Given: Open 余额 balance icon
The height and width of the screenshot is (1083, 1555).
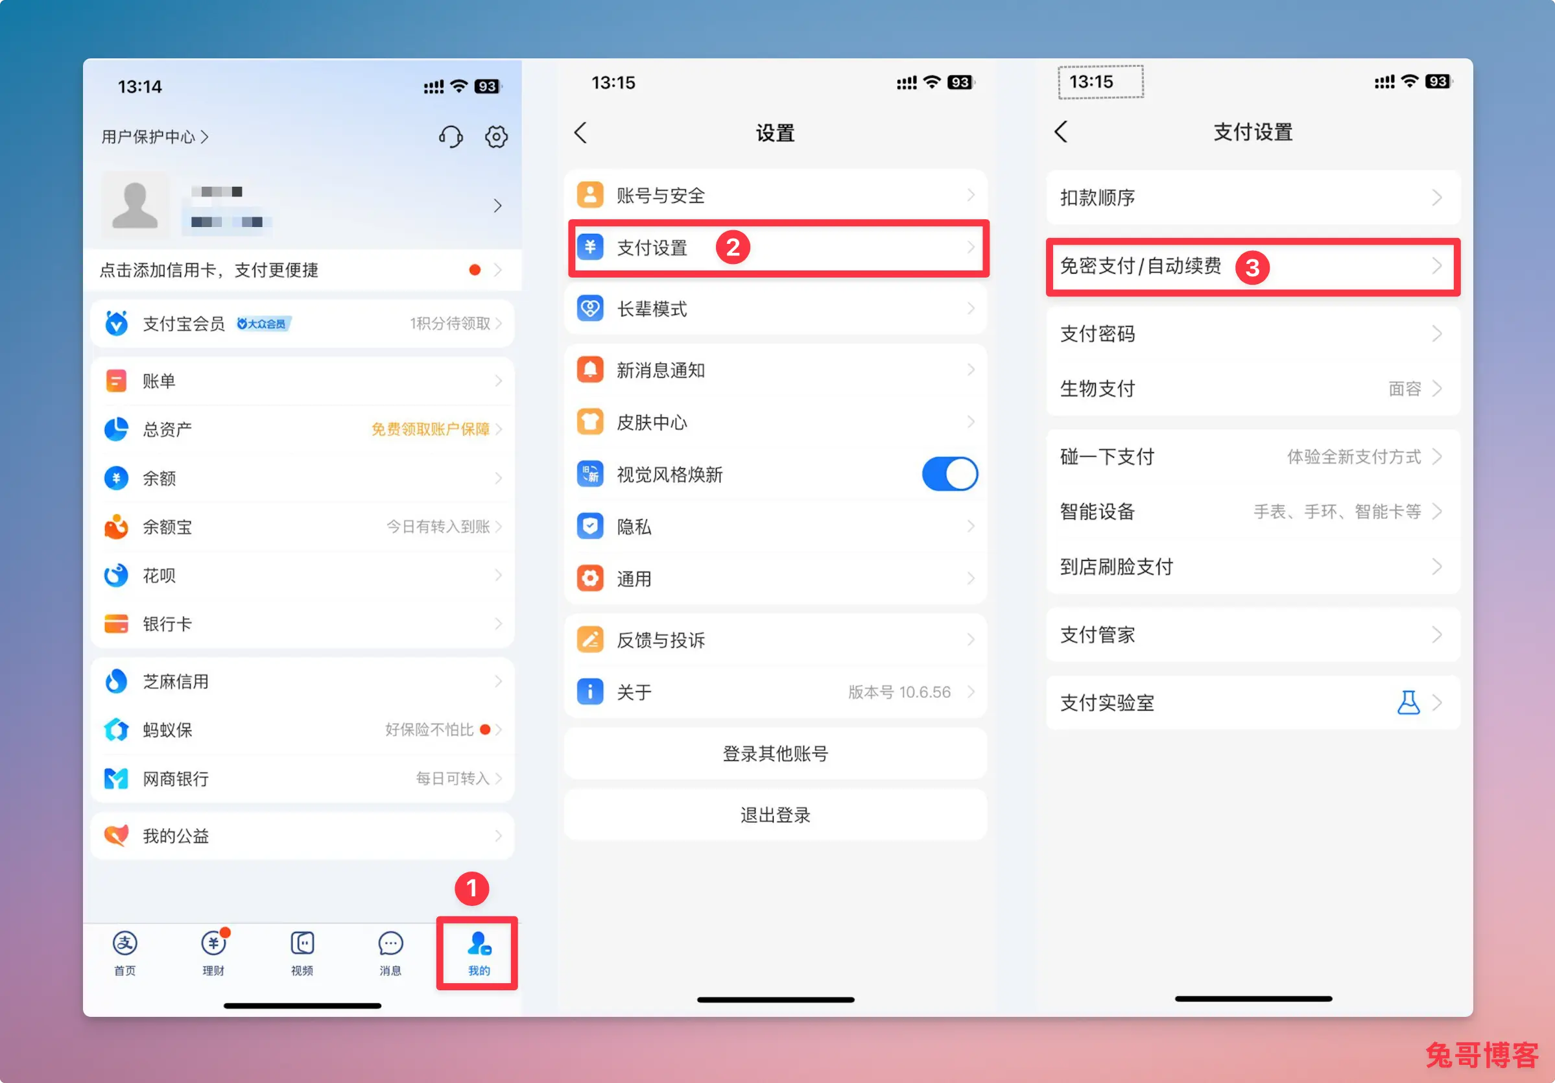Looking at the screenshot, I should click(117, 478).
